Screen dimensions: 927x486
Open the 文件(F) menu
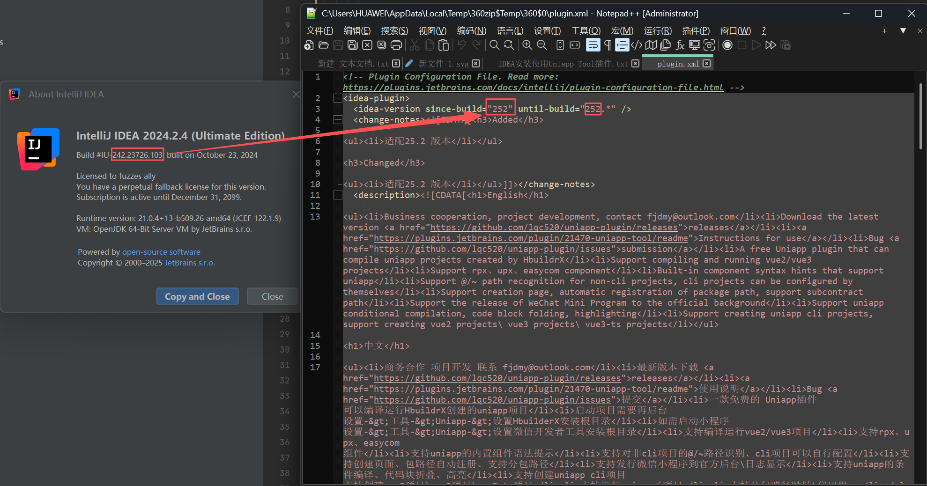[319, 31]
